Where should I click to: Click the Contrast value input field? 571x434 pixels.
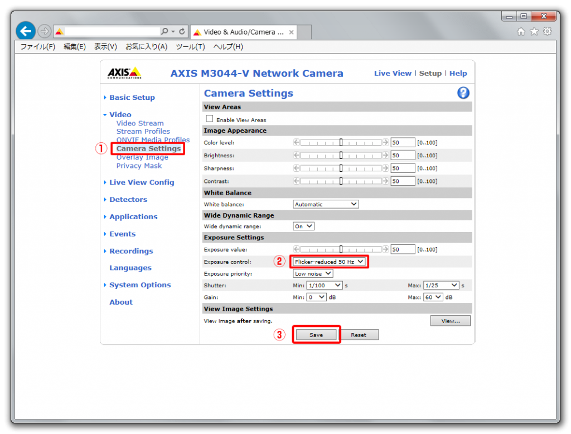pos(403,181)
